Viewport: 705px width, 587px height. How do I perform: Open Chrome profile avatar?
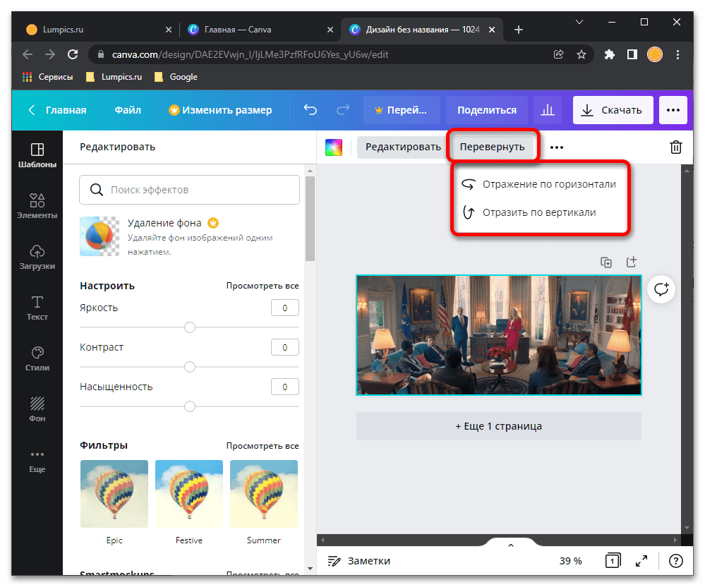[x=655, y=54]
